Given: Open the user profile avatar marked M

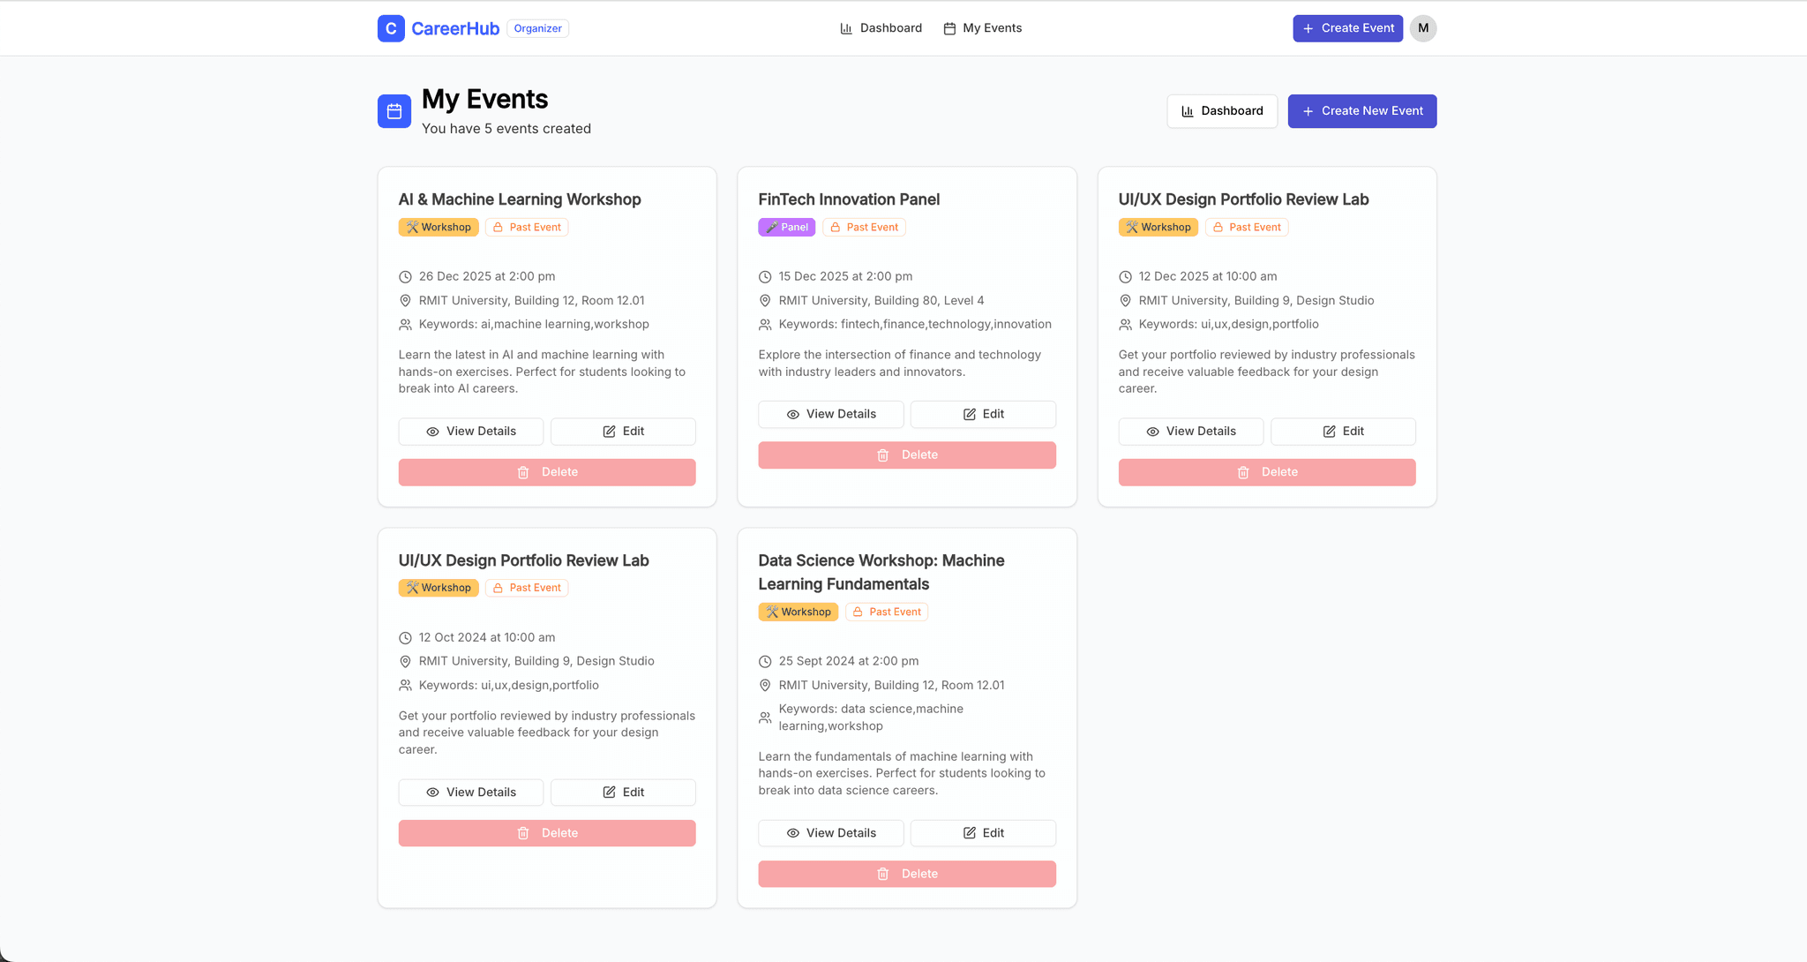Looking at the screenshot, I should tap(1422, 27).
